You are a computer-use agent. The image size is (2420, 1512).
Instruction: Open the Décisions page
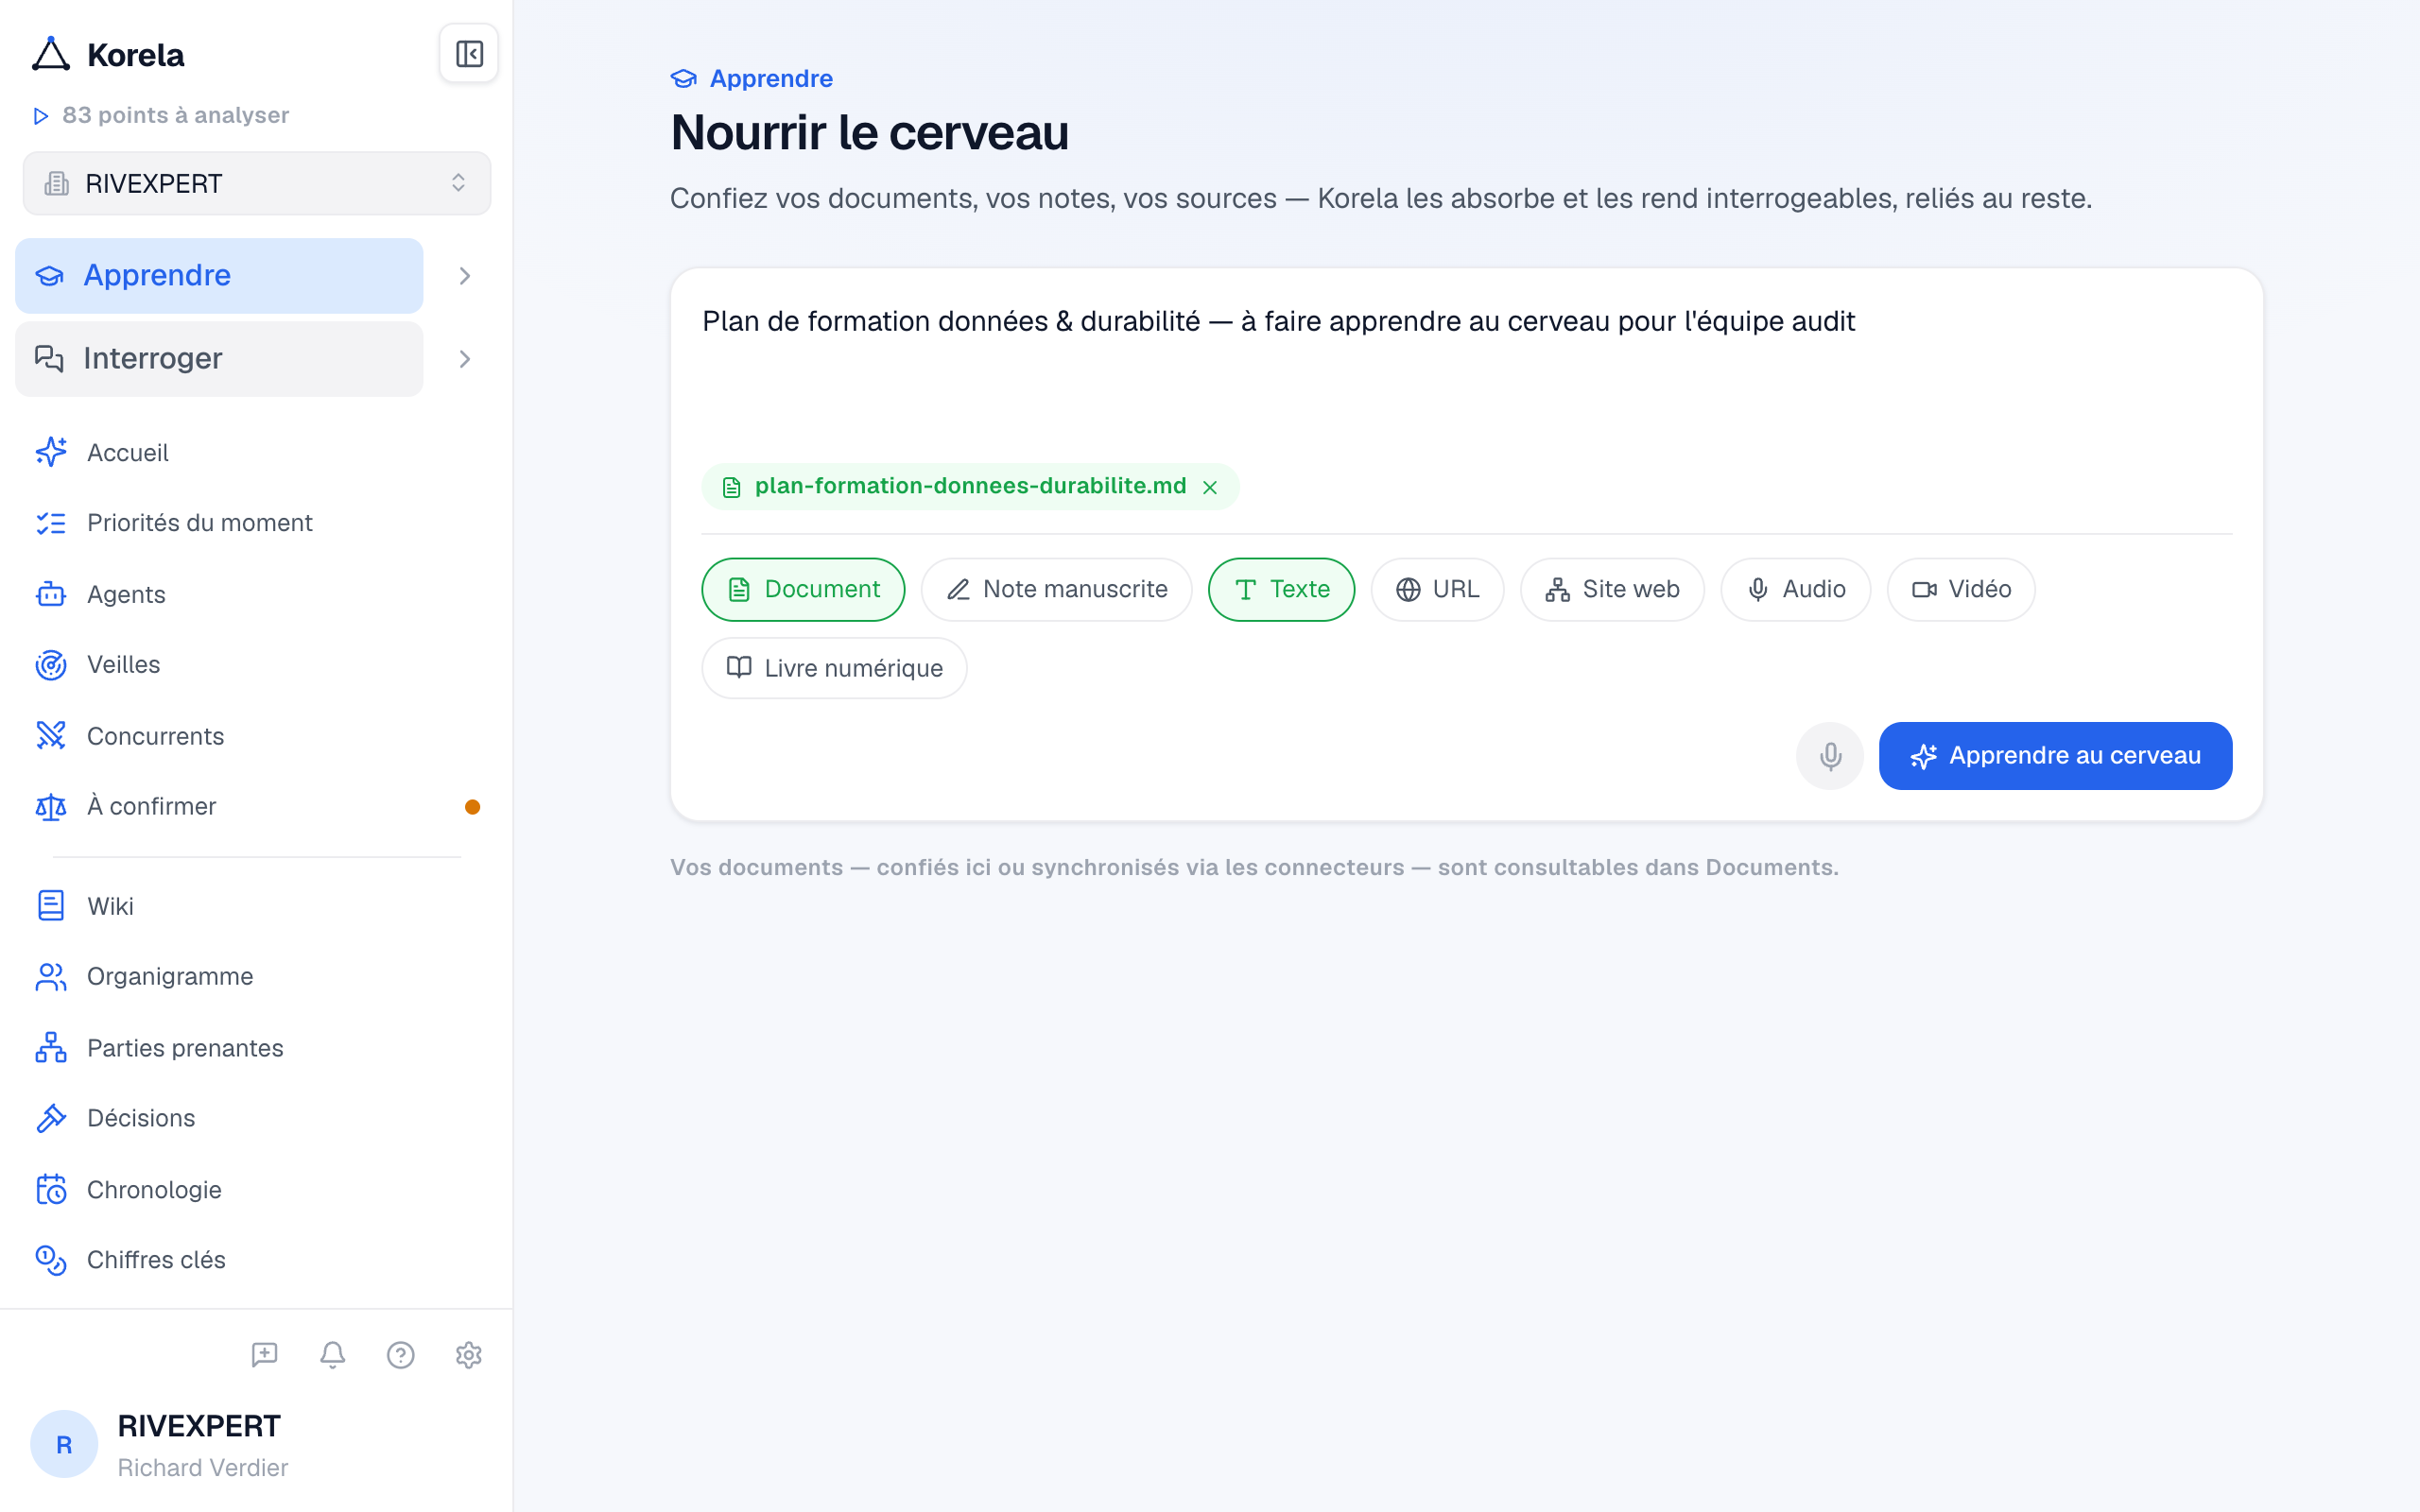(x=141, y=1119)
